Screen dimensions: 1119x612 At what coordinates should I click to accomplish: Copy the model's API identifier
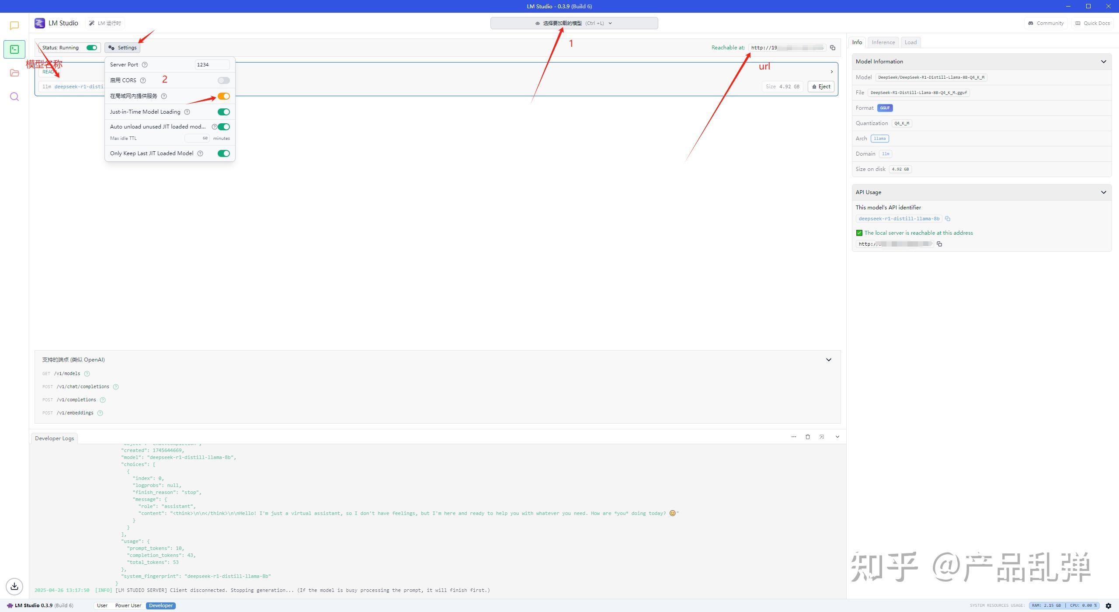point(948,219)
